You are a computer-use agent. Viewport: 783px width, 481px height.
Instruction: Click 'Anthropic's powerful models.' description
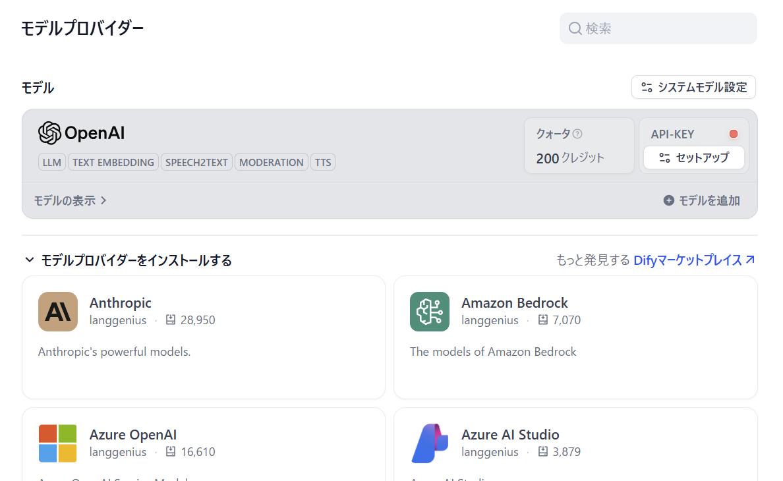(115, 352)
